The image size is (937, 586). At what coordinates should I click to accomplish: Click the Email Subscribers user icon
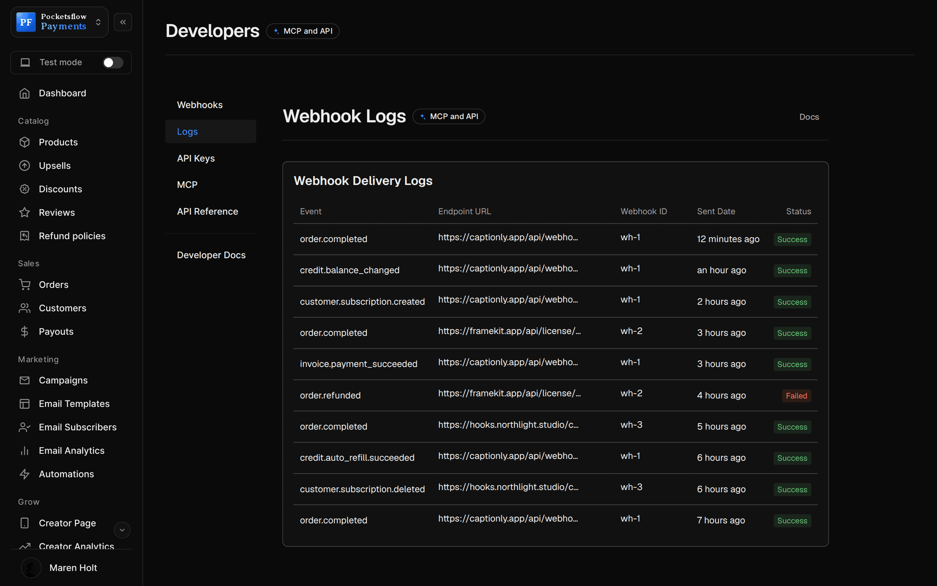point(25,427)
